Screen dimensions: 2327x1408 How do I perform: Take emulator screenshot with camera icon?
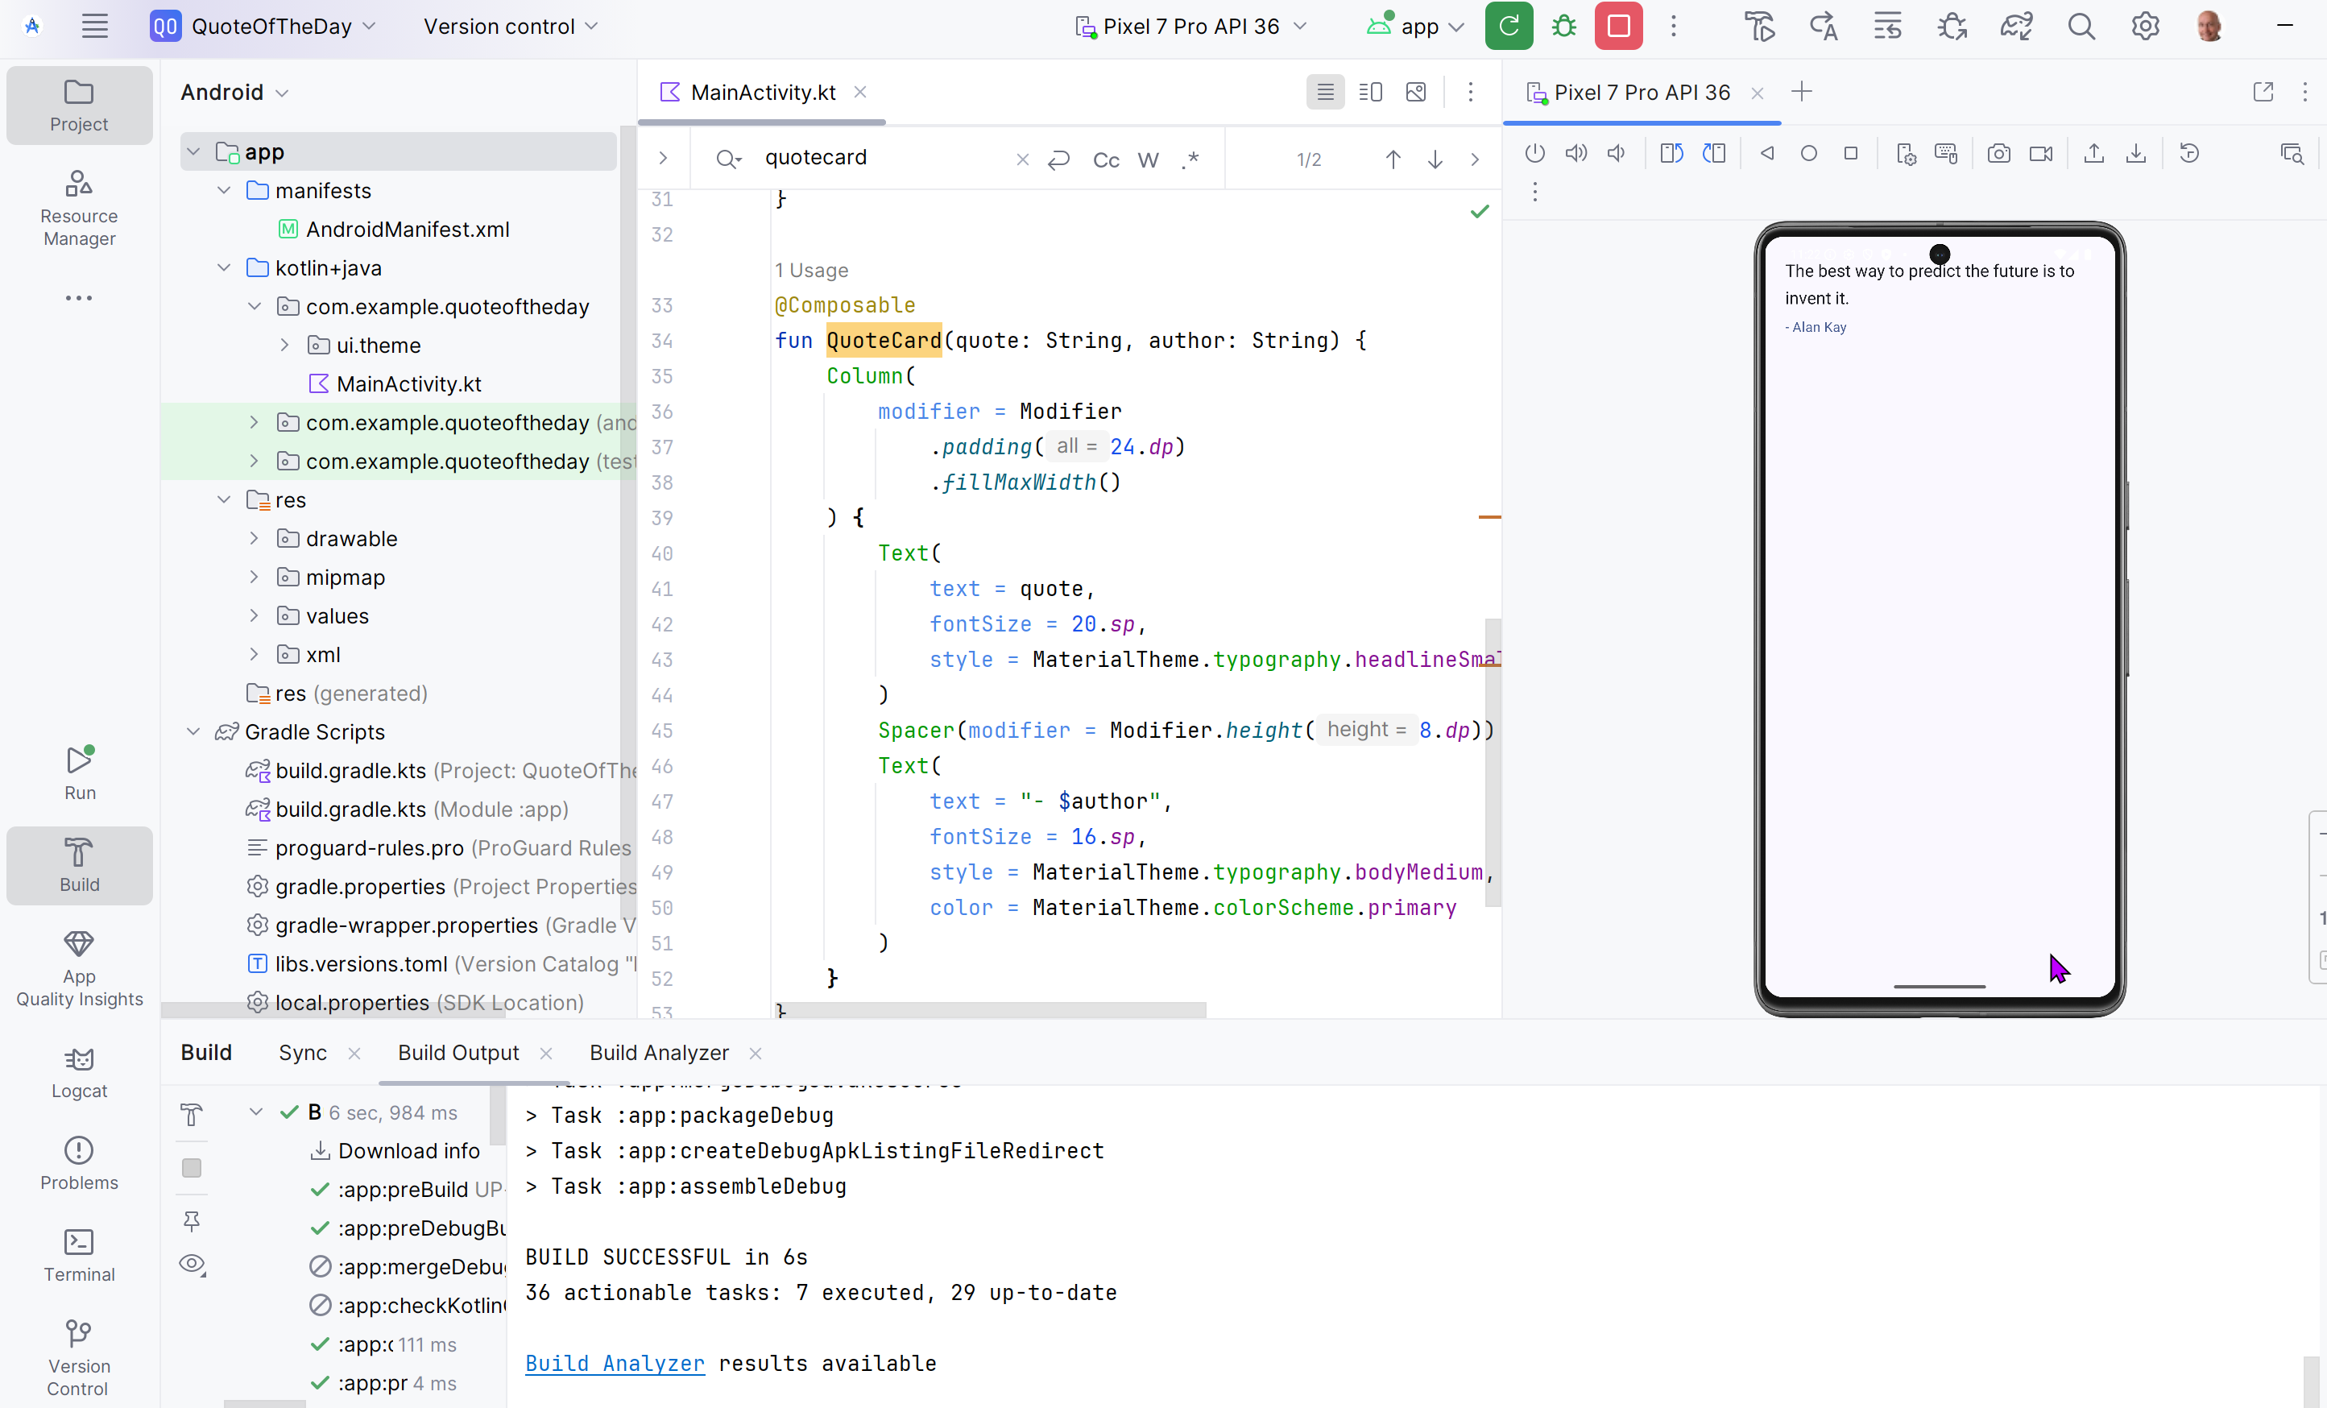(x=1998, y=154)
